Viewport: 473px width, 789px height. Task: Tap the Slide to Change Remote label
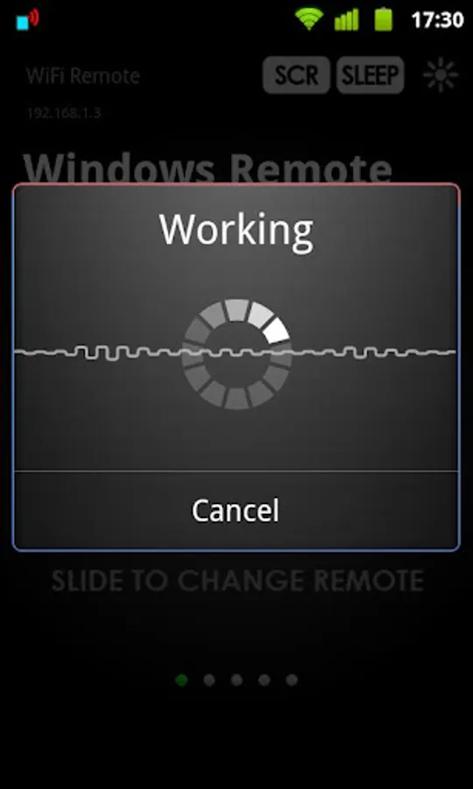(x=237, y=580)
